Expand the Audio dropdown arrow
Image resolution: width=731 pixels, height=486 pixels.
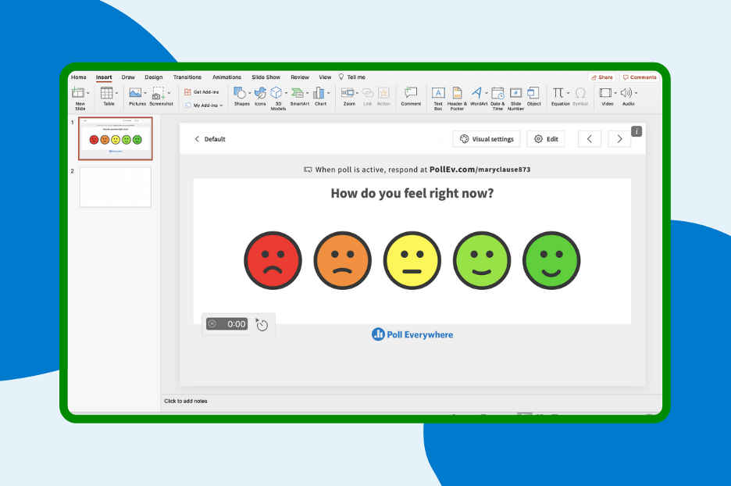[x=636, y=93]
